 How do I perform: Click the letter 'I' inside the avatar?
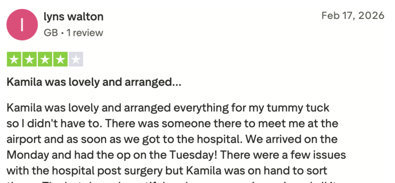pos(22,25)
